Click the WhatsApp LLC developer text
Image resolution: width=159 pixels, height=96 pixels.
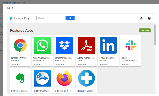pyautogui.click(x=39, y=61)
